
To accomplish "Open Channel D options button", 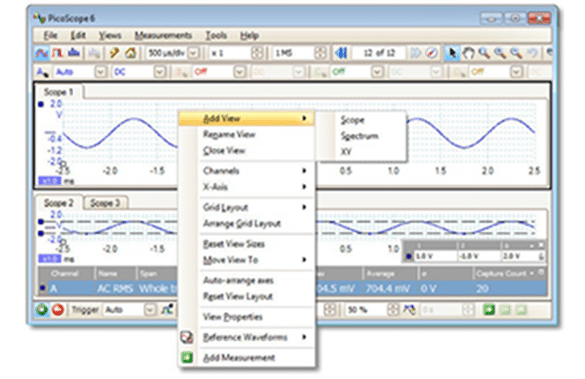I will 459,72.
